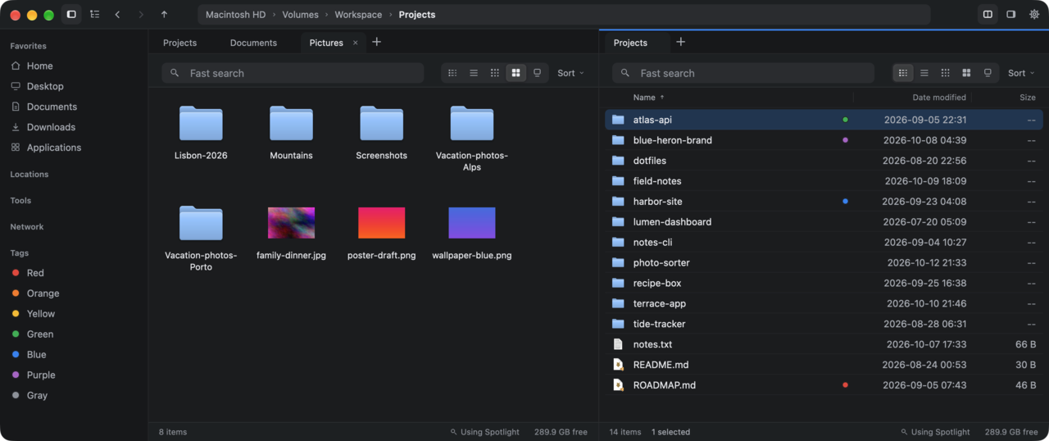
Task: Click Projects in the path bar
Action: point(417,15)
